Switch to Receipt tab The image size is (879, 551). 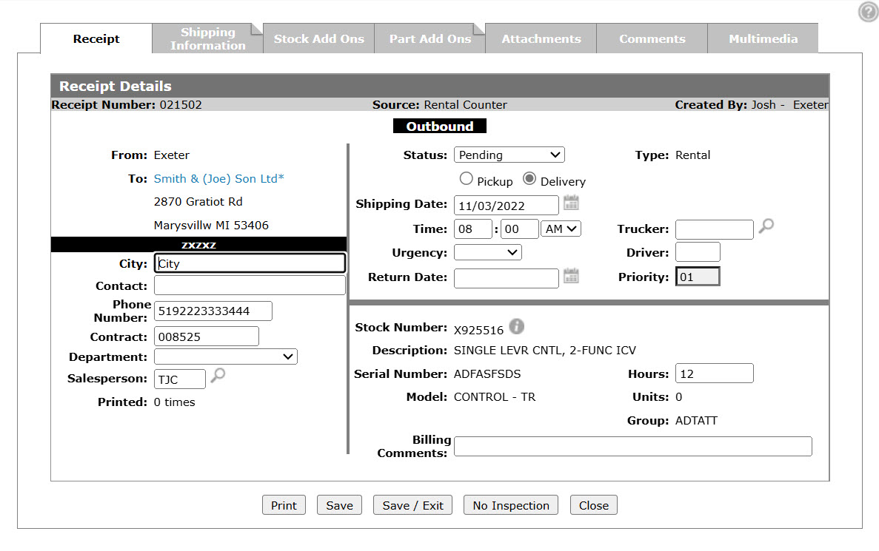96,38
